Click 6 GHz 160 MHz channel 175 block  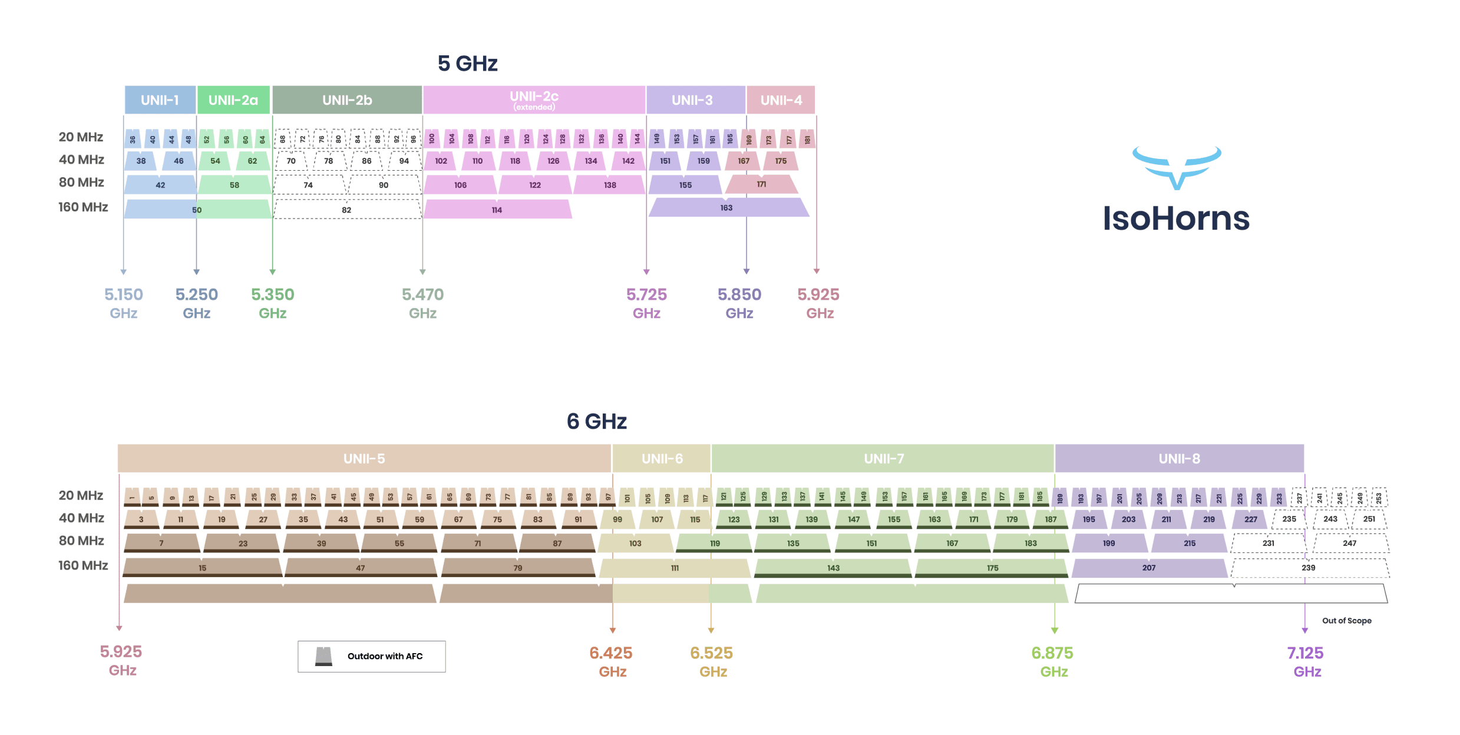point(992,567)
